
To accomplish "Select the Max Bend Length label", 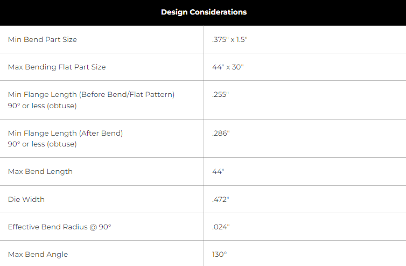I will 40,171.
